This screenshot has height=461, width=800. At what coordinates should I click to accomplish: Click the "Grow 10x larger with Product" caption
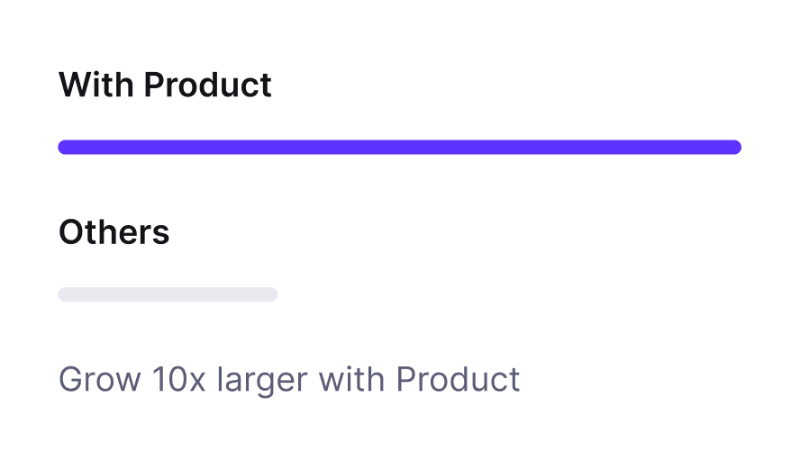coord(289,379)
